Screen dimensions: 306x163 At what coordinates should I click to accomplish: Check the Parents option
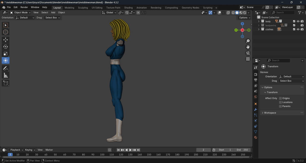click(280, 106)
